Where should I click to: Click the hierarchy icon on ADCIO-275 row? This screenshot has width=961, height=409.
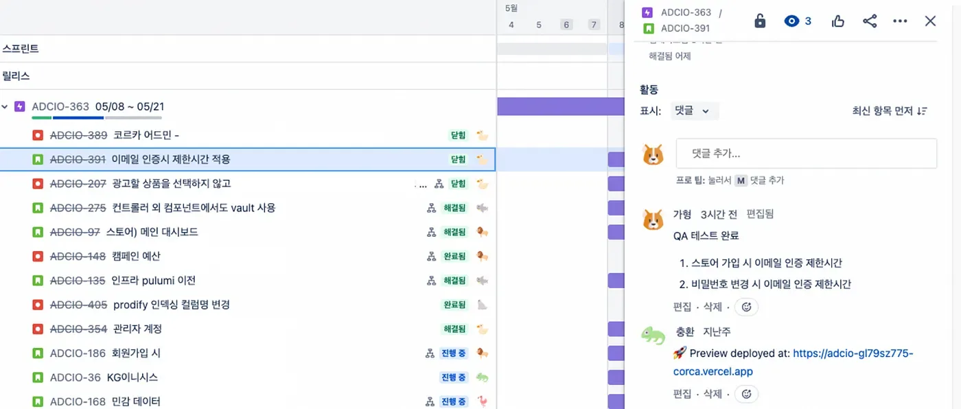(432, 208)
